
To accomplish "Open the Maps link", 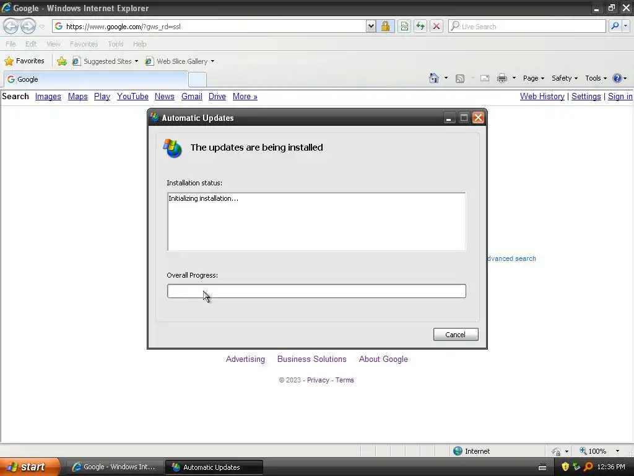I will 77,96.
